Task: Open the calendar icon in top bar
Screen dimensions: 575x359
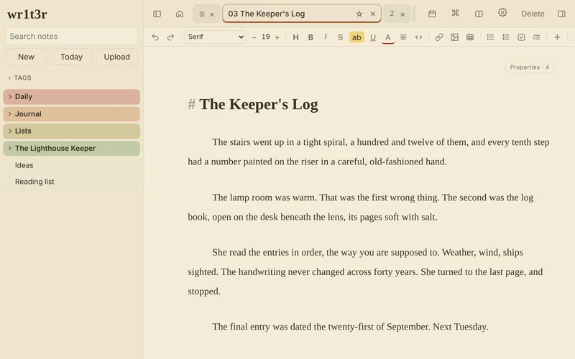Action: (432, 14)
